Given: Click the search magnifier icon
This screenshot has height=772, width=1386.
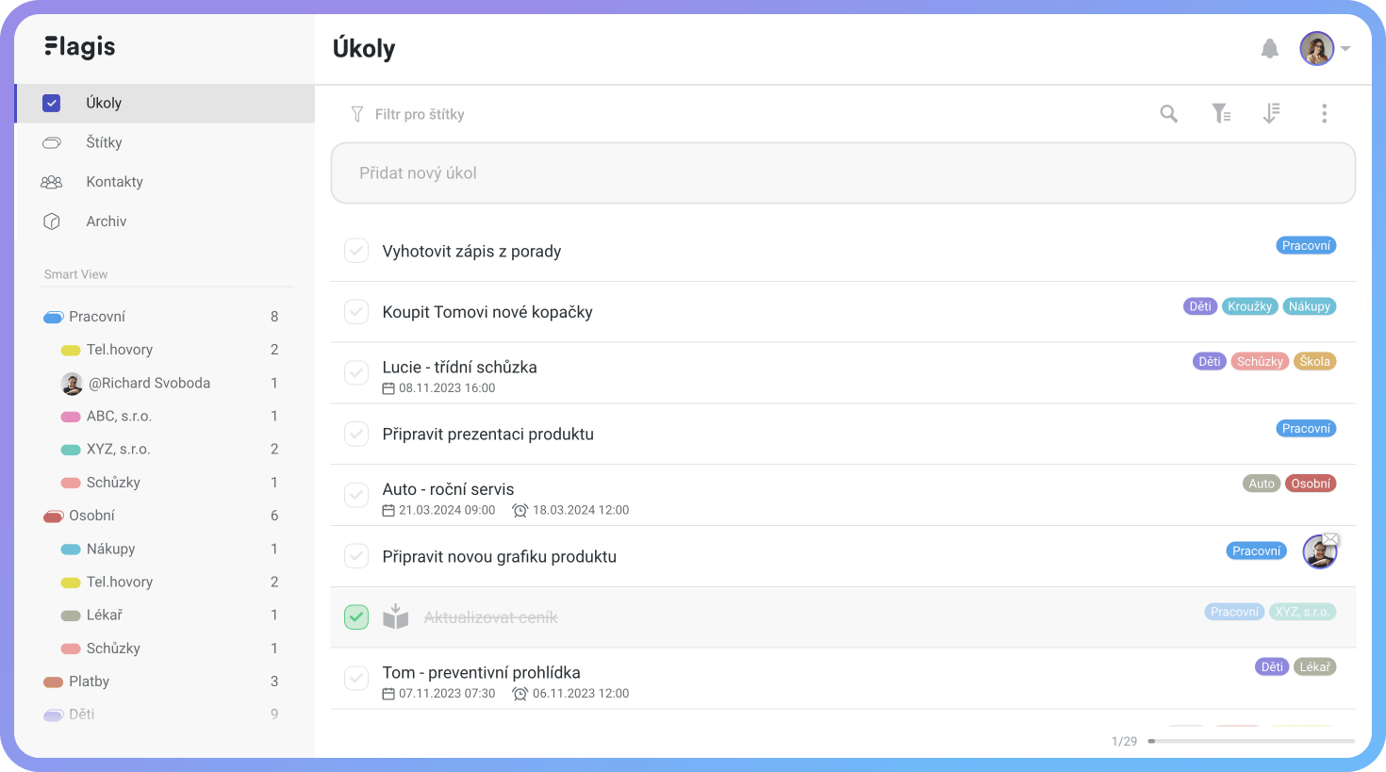Looking at the screenshot, I should click(x=1169, y=114).
